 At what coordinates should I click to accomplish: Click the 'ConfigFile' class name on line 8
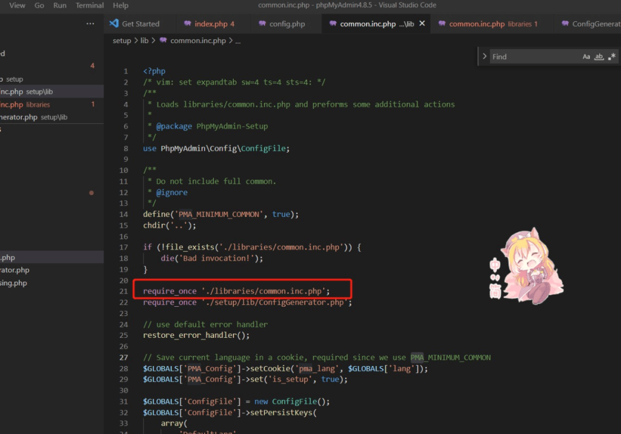click(263, 149)
